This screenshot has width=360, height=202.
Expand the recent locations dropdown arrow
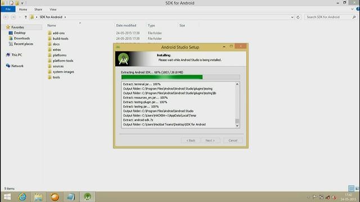(20, 17)
